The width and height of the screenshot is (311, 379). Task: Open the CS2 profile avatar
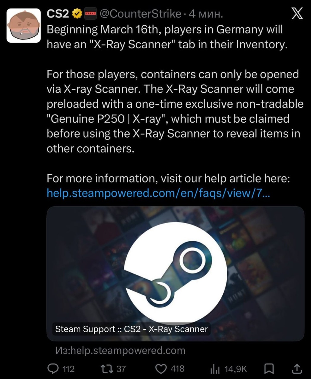pyautogui.click(x=24, y=26)
